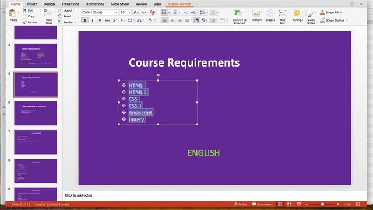This screenshot has width=373, height=210.
Task: Open the text columns menu
Action: pyautogui.click(x=213, y=12)
